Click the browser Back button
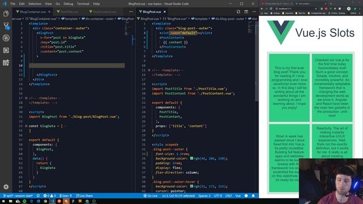Image resolution: width=363 pixels, height=204 pixels. pyautogui.click(x=262, y=8)
